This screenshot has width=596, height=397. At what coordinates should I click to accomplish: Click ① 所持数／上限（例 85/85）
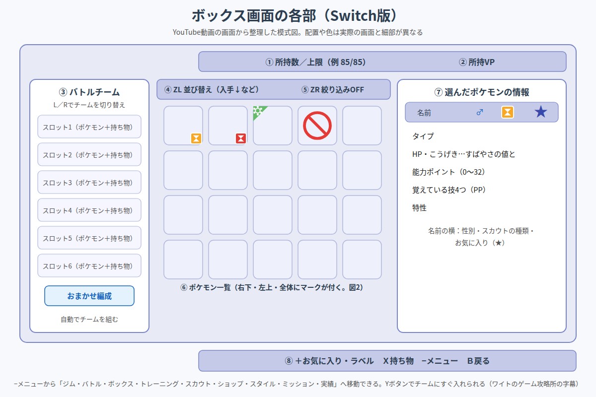coord(316,62)
